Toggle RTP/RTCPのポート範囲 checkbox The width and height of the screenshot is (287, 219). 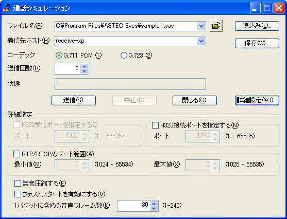17,154
